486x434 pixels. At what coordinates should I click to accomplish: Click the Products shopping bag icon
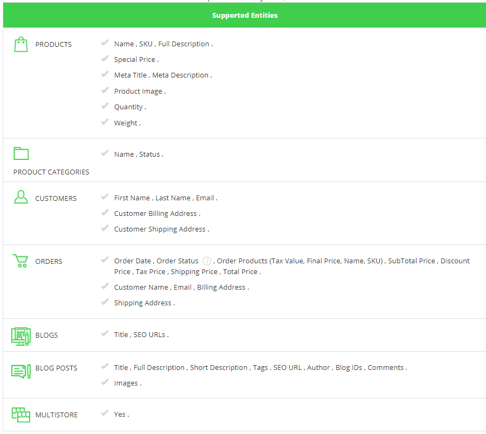point(21,45)
